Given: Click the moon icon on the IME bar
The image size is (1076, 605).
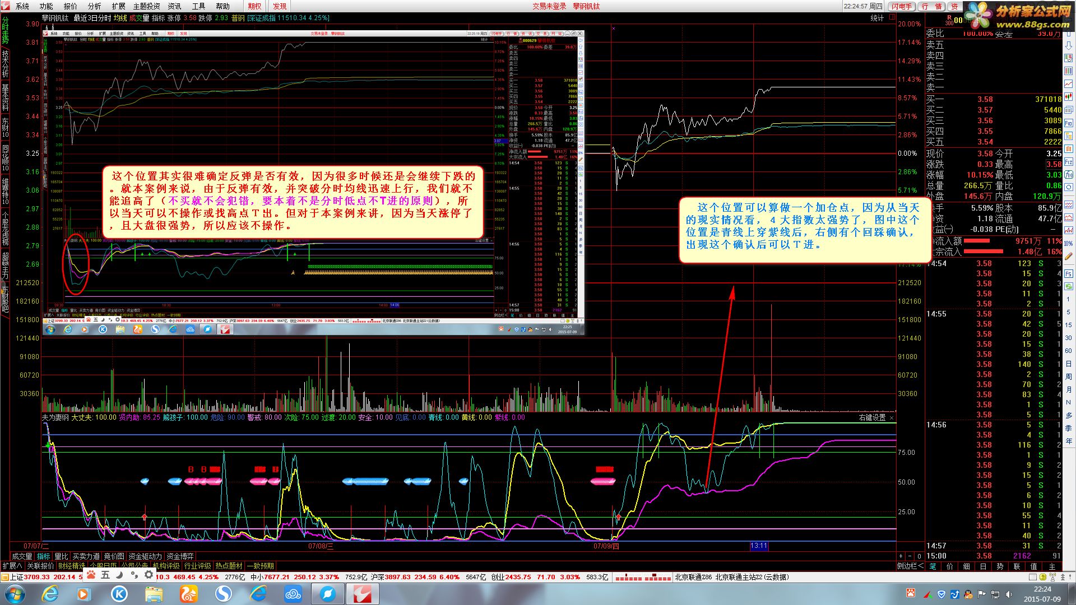Looking at the screenshot, I should [119, 575].
